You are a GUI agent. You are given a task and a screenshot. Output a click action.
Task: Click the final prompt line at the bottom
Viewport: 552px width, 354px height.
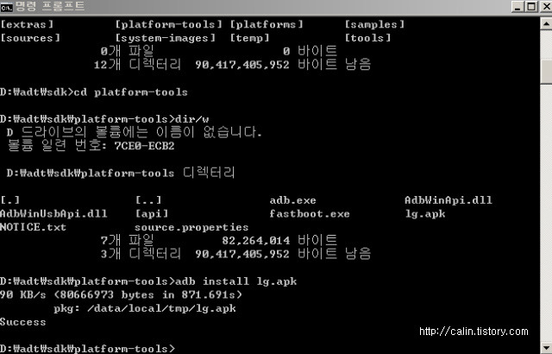(87, 349)
